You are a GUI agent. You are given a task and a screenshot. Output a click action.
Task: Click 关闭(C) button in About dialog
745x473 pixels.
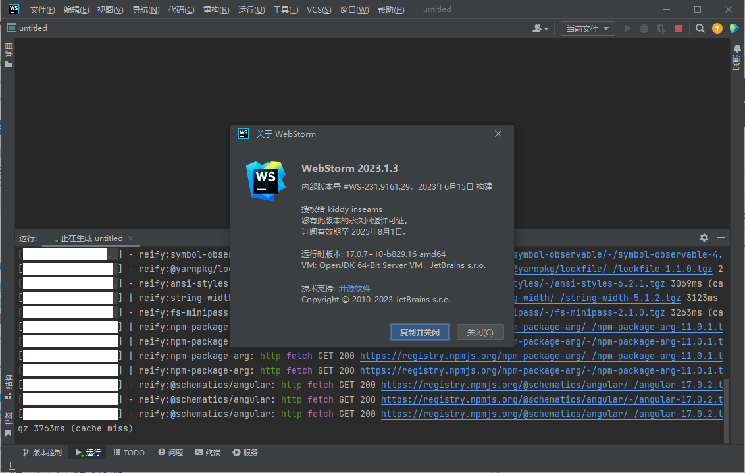tap(480, 332)
